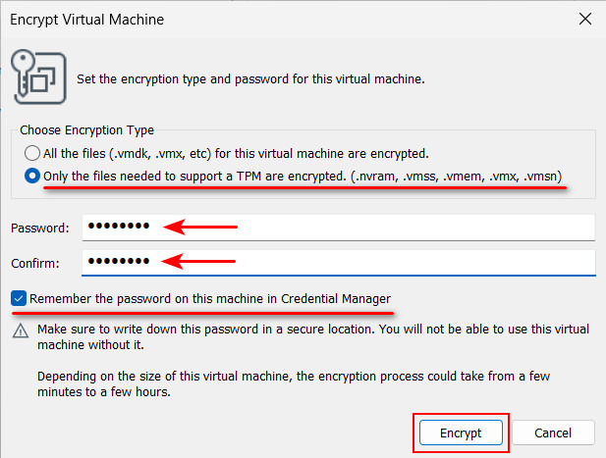Image resolution: width=606 pixels, height=458 pixels.
Task: Click the 'Choose Encryption Type' group heading
Action: [x=87, y=130]
